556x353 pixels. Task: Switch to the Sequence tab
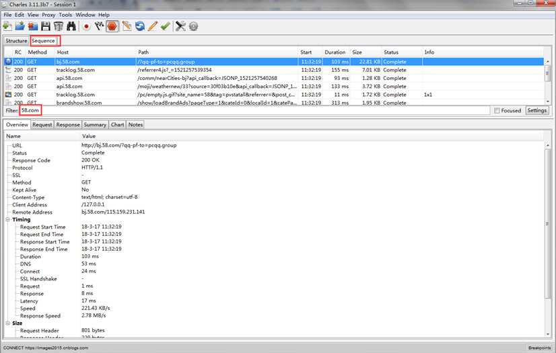pyautogui.click(x=43, y=41)
